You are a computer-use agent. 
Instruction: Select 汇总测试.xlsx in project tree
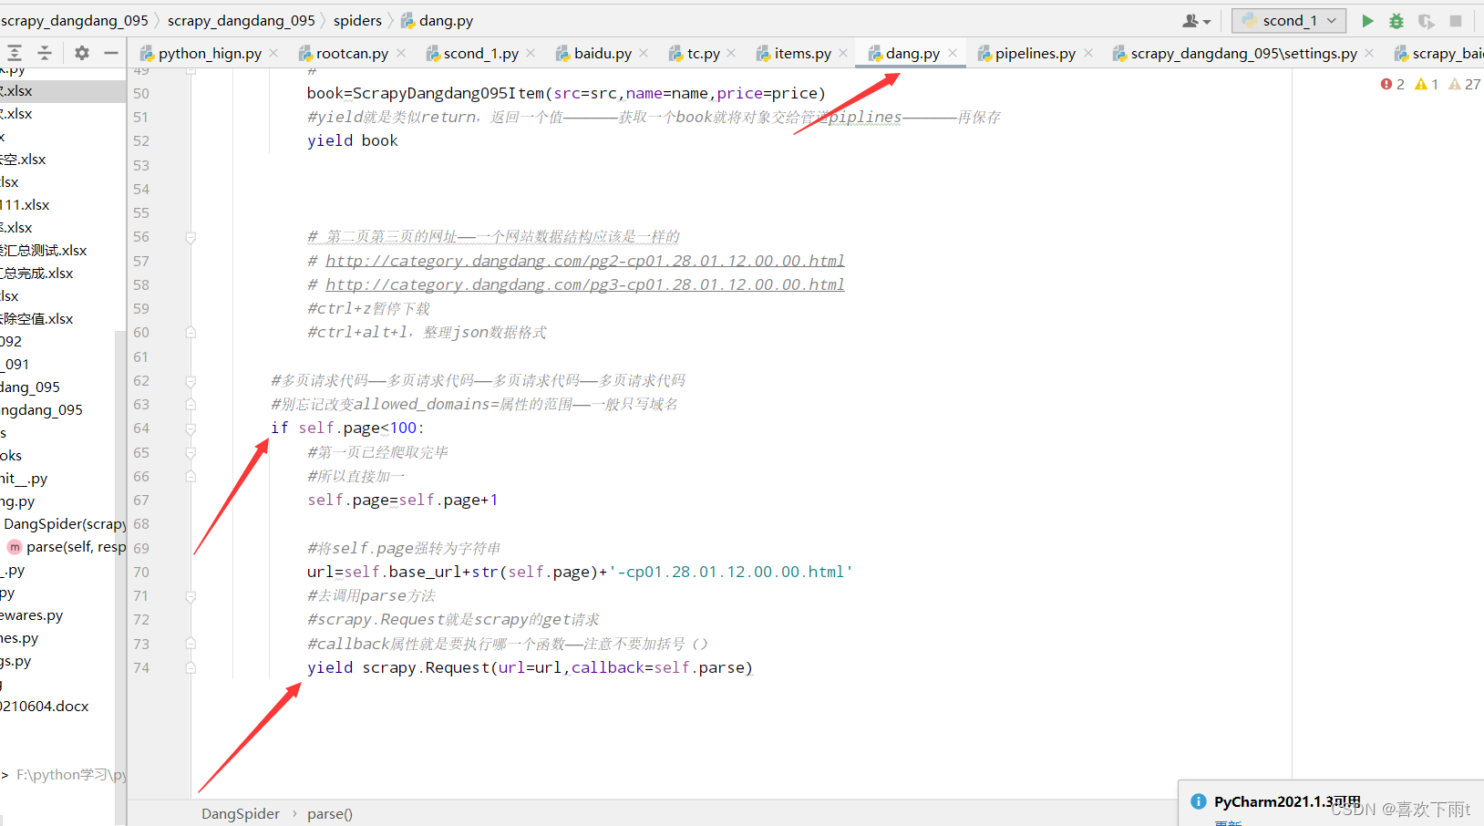tap(44, 251)
